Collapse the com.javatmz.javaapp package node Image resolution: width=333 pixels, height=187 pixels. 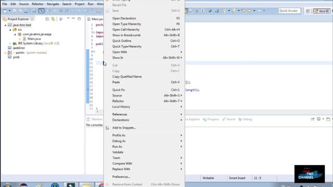[15, 34]
